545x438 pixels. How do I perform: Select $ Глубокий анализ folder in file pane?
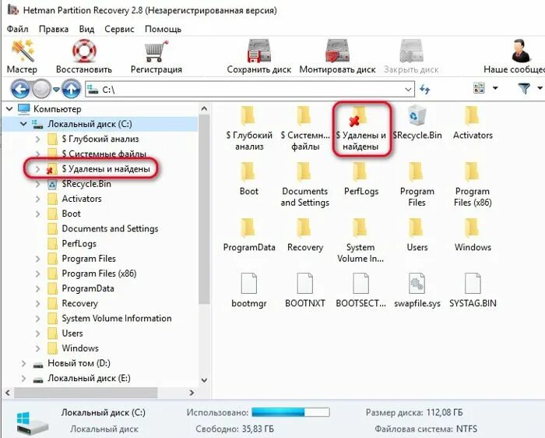(x=249, y=129)
